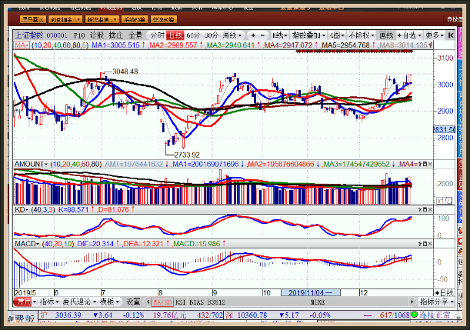Close the AMOUNT panel

pyautogui.click(x=430, y=165)
